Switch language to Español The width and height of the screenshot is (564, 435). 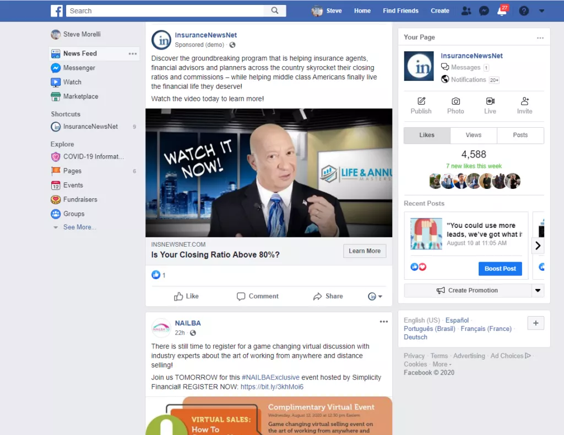(457, 320)
